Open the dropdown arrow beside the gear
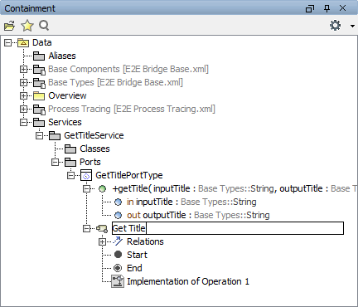 click(x=352, y=26)
